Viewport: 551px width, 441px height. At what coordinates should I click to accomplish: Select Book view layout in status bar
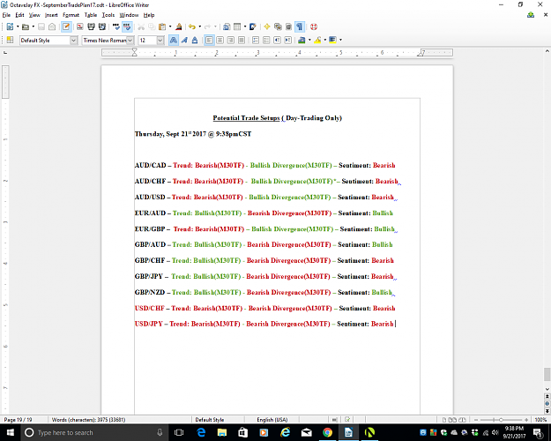pyautogui.click(x=462, y=420)
